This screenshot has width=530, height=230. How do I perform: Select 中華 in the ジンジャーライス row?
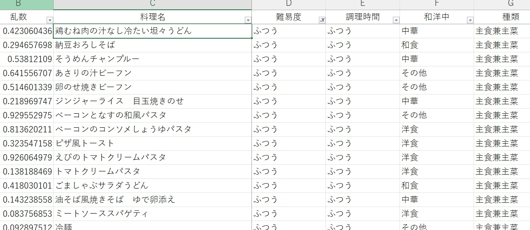437,102
